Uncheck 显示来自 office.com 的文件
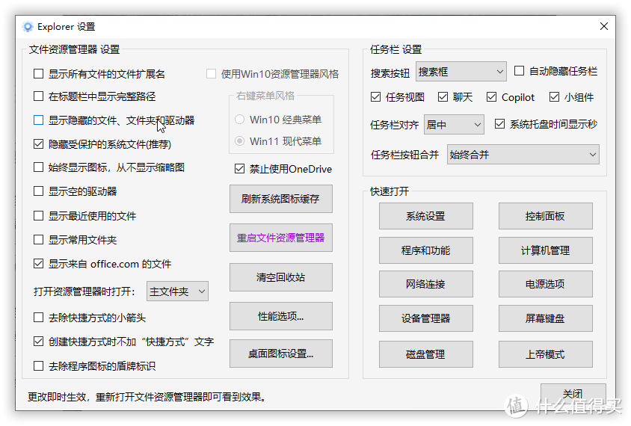Viewport: 631px width, 426px height. pyautogui.click(x=39, y=264)
